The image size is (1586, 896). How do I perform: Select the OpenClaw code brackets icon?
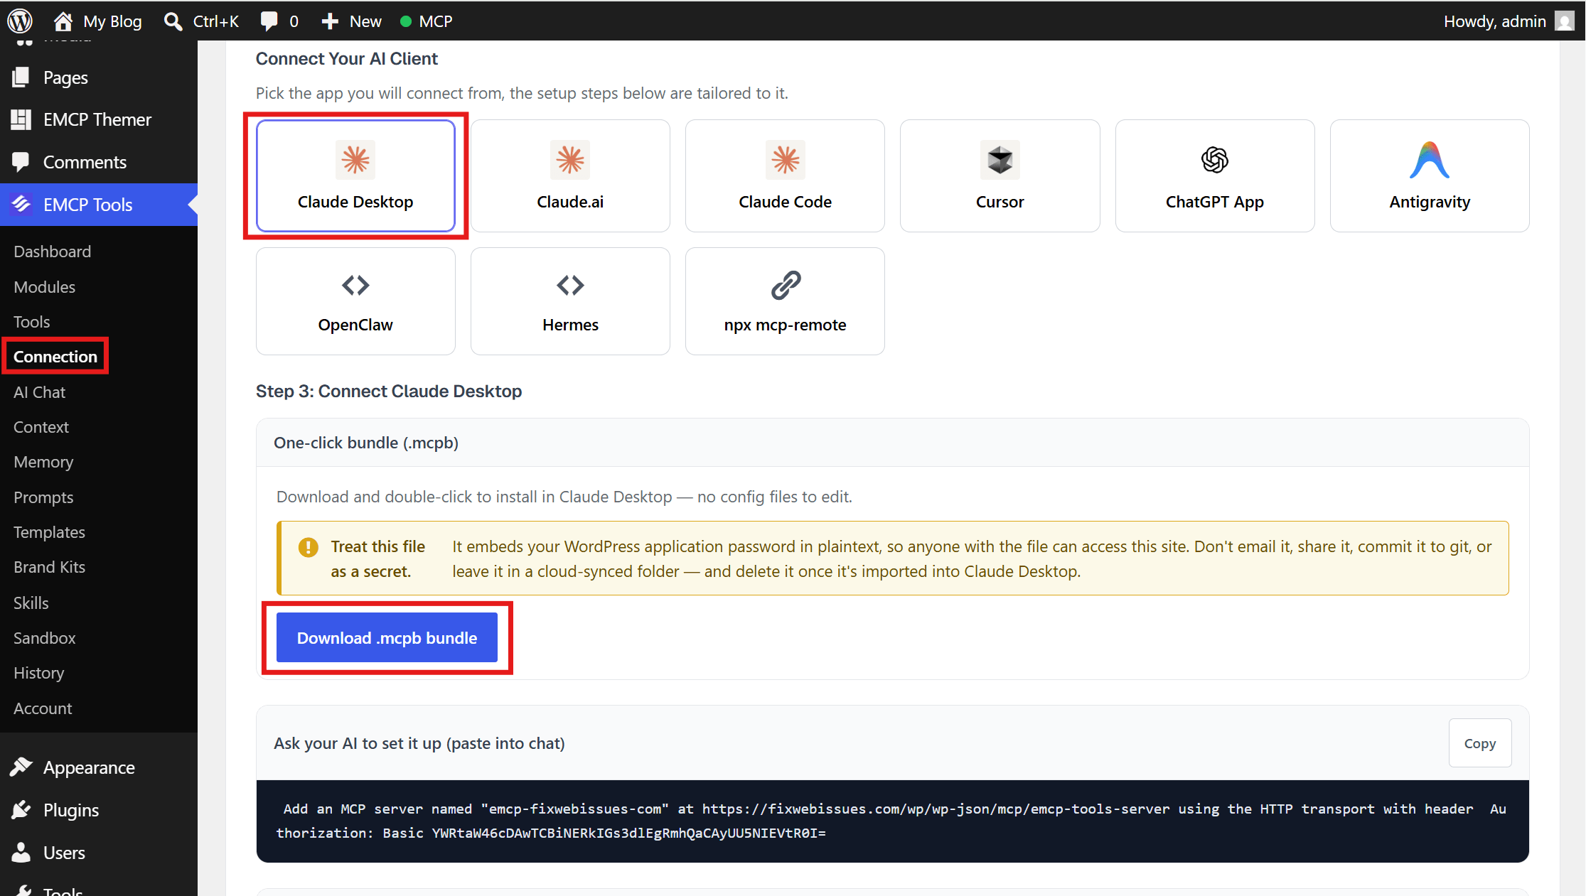click(355, 286)
